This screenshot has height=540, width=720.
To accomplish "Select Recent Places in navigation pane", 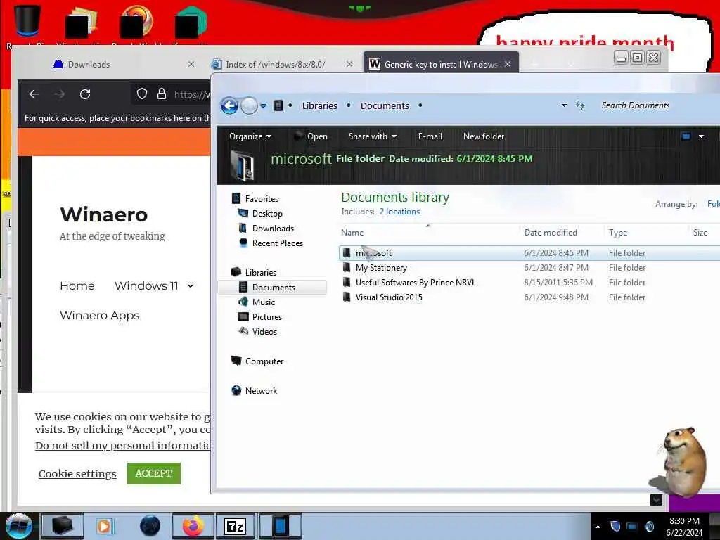I will coord(277,243).
